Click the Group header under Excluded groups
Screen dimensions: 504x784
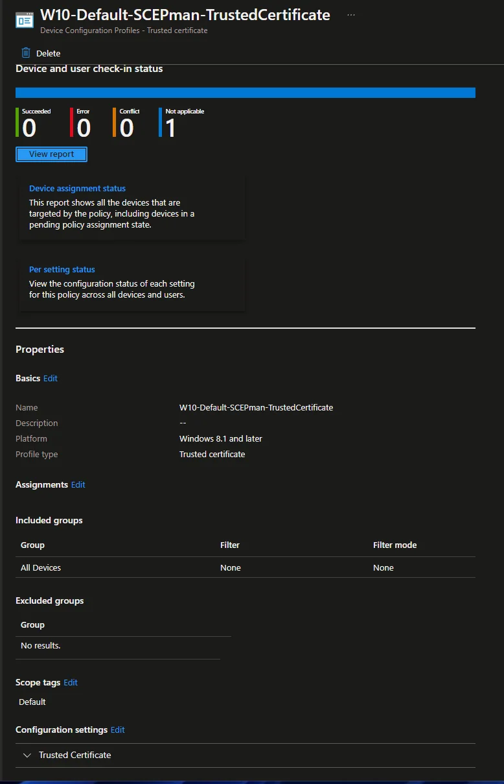tap(32, 625)
